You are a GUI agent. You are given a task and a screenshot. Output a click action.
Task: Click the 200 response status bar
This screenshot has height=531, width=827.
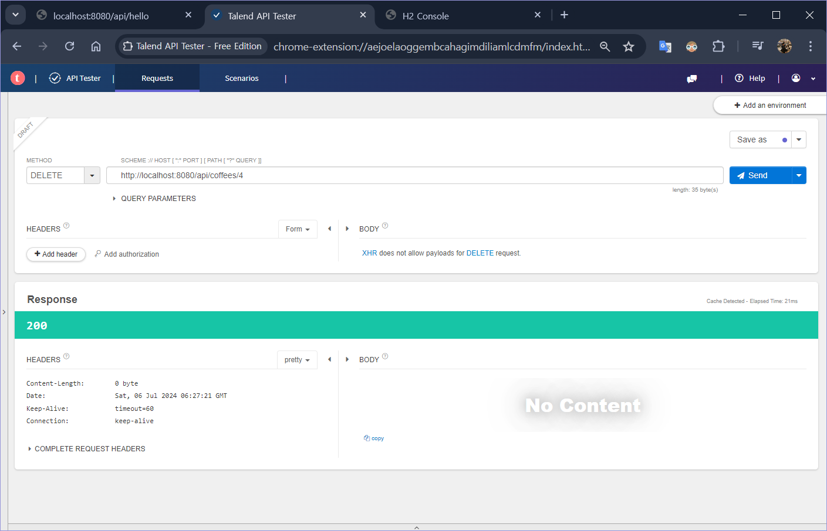(x=416, y=325)
